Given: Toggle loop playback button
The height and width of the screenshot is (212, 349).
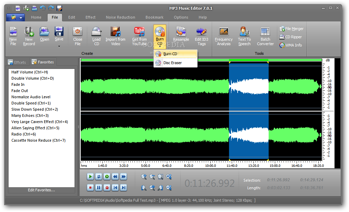Looking at the screenshot, I should (x=99, y=176).
